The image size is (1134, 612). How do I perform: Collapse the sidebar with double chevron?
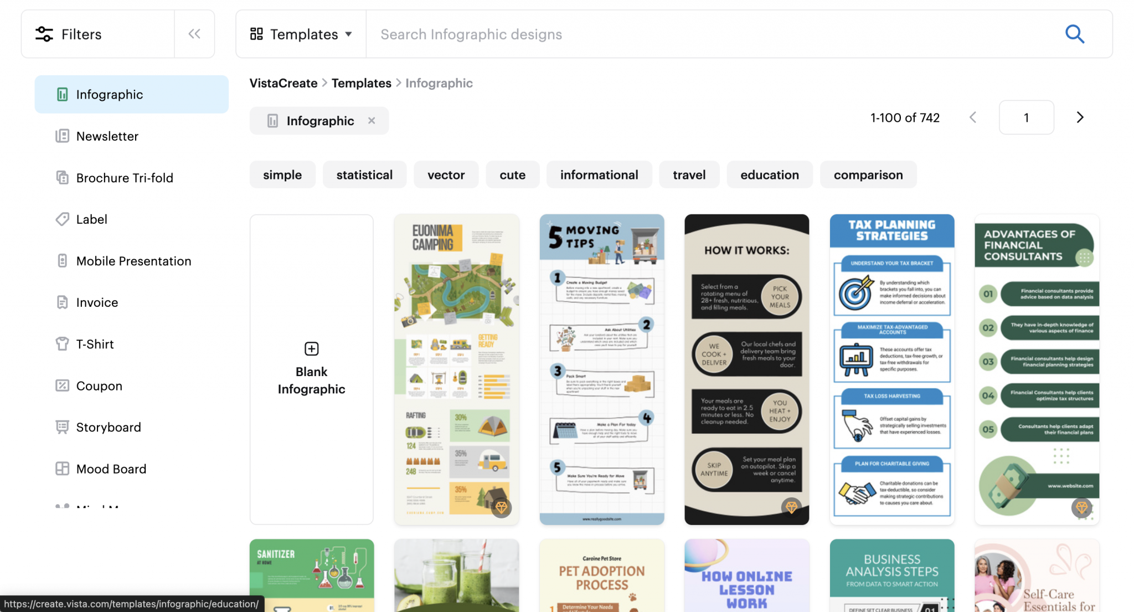[x=194, y=34]
